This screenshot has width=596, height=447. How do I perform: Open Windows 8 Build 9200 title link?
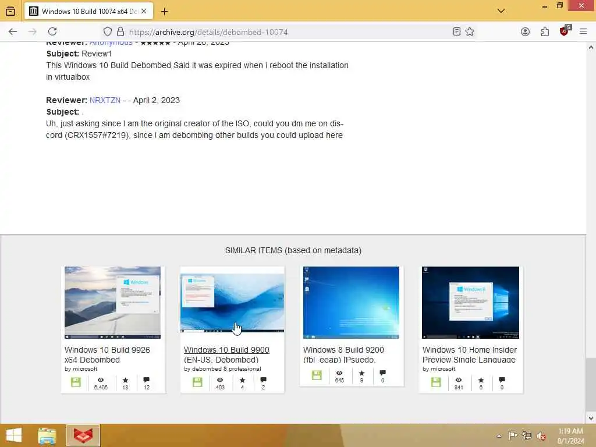tap(343, 354)
